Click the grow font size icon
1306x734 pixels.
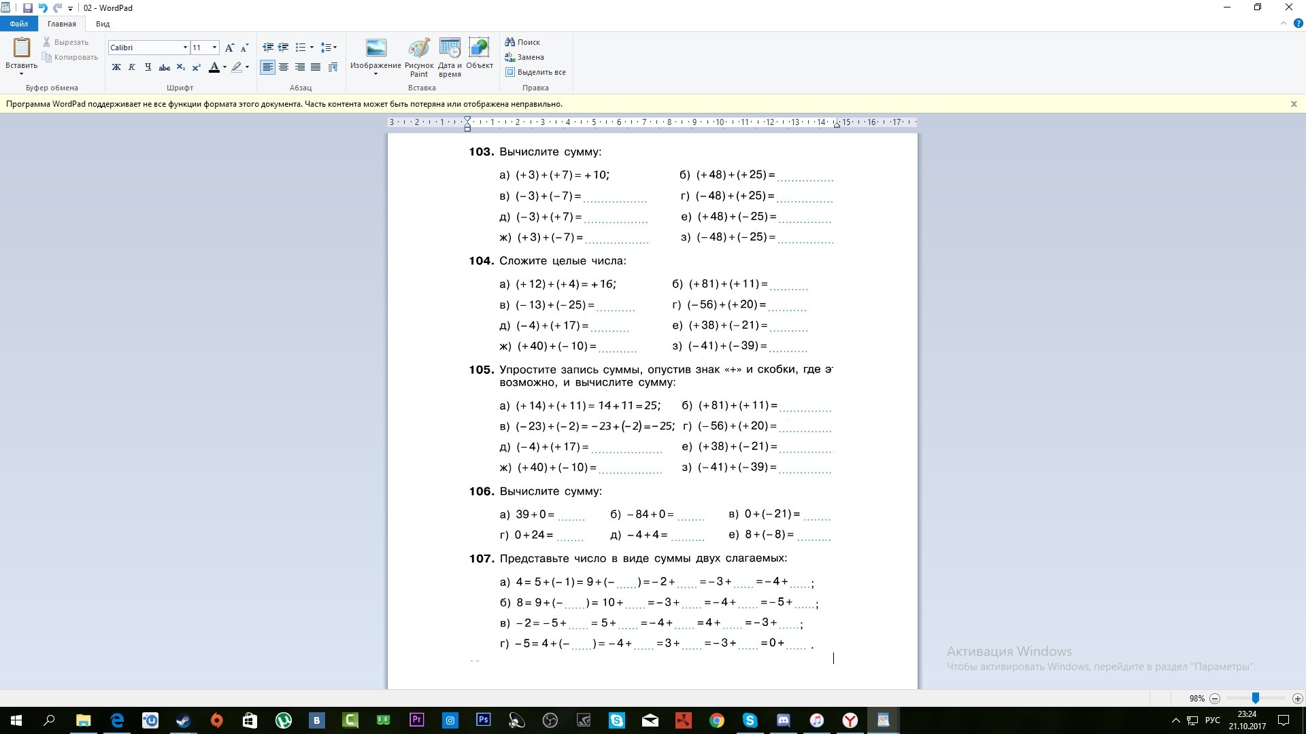(229, 48)
